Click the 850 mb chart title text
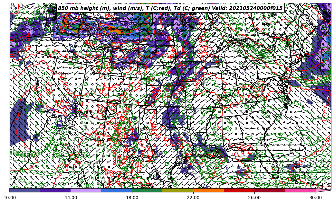The height and width of the screenshot is (203, 334). point(170,8)
